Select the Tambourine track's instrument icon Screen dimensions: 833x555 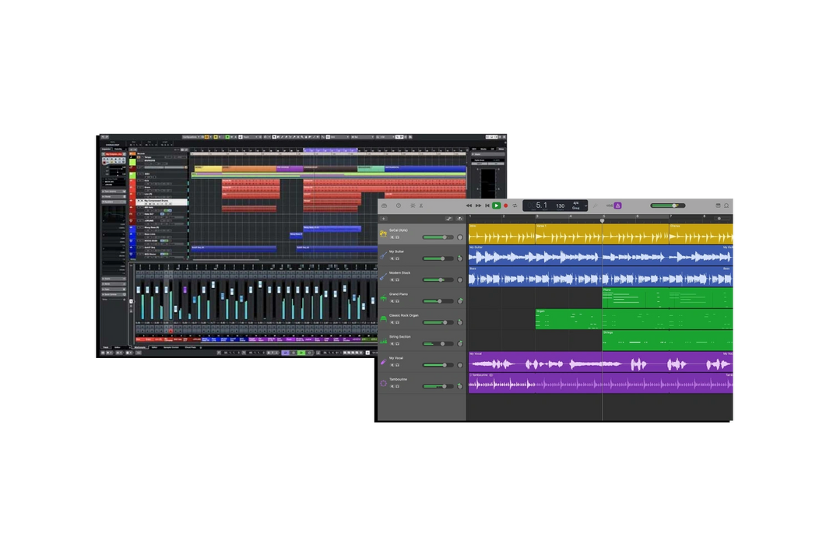[x=383, y=383]
